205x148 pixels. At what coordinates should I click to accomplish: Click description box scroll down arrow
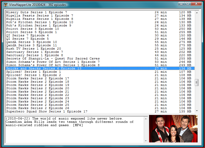(146, 141)
